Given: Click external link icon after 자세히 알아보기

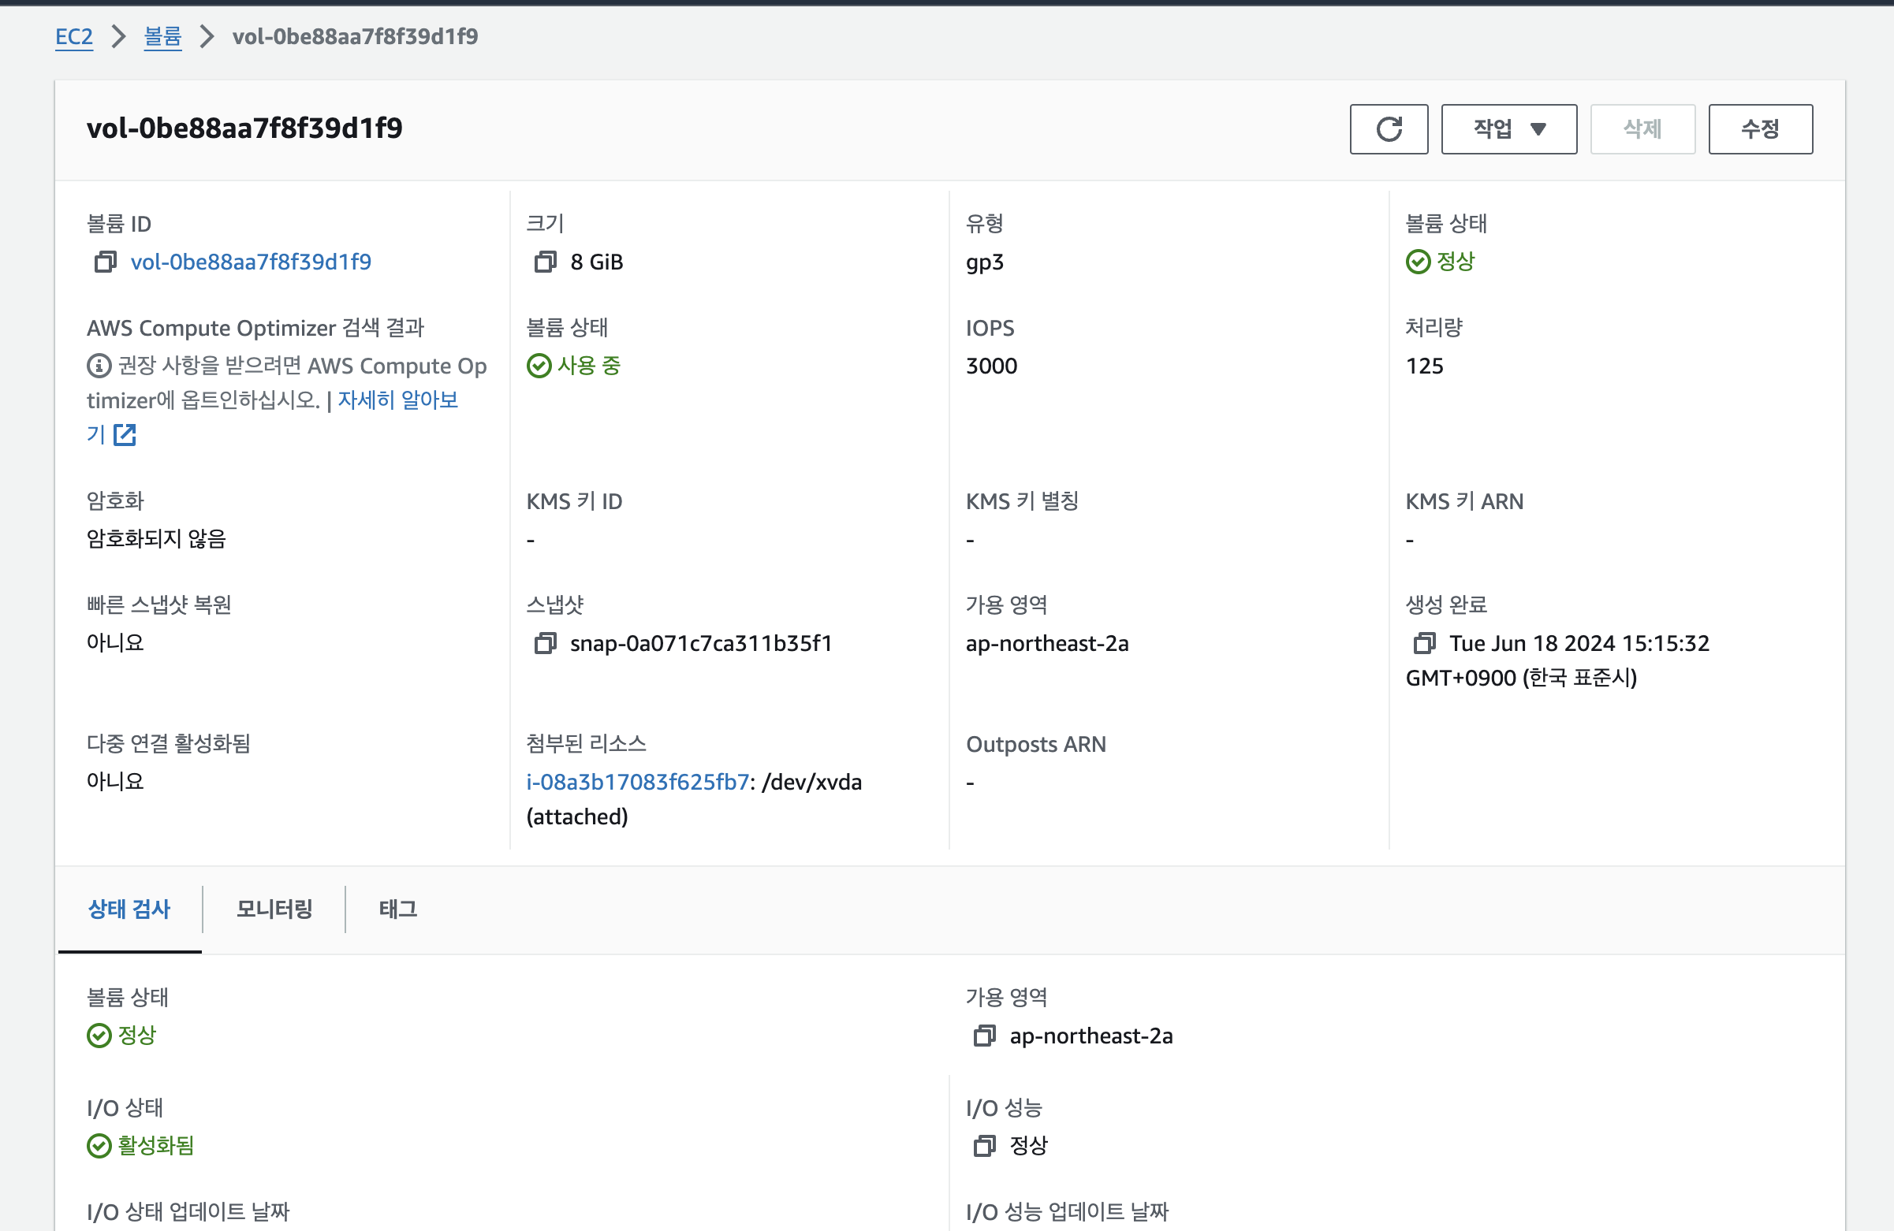Looking at the screenshot, I should point(125,434).
